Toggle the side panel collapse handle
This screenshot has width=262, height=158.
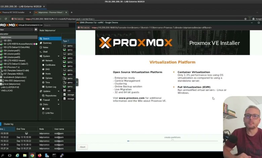(77, 82)
